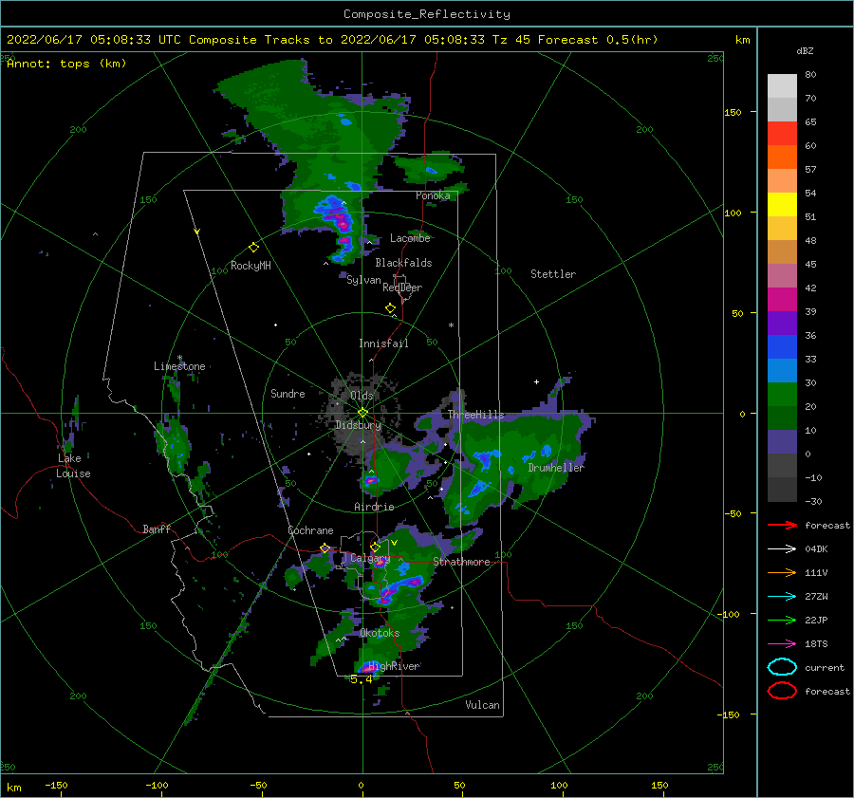Click the Okotoks town label
854x798 pixels.
380,633
